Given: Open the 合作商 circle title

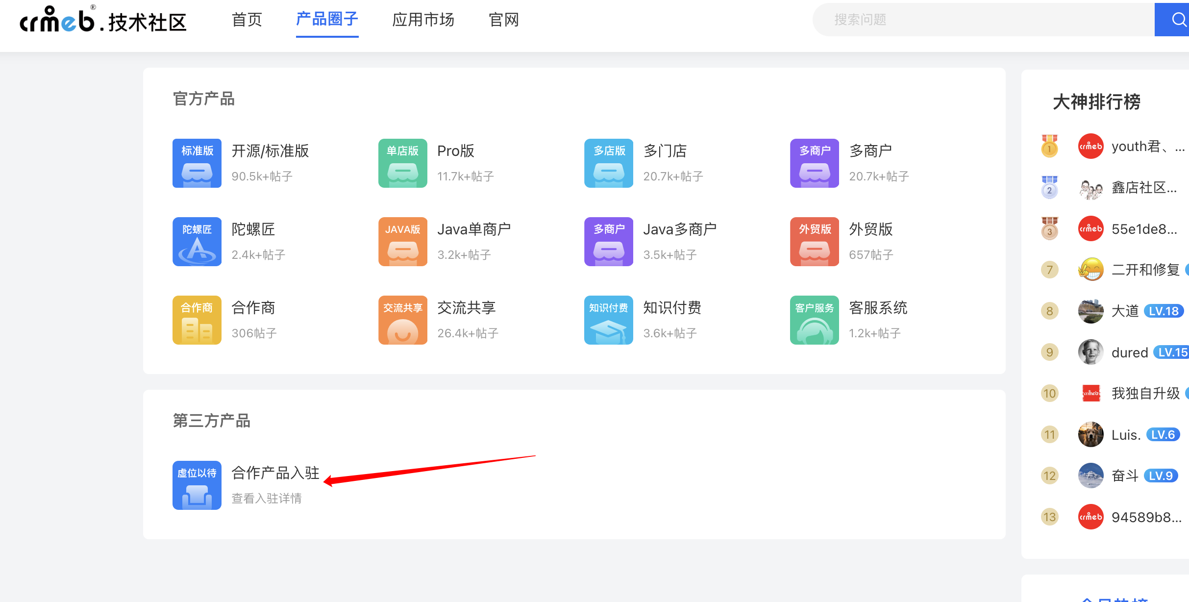Looking at the screenshot, I should 253,308.
